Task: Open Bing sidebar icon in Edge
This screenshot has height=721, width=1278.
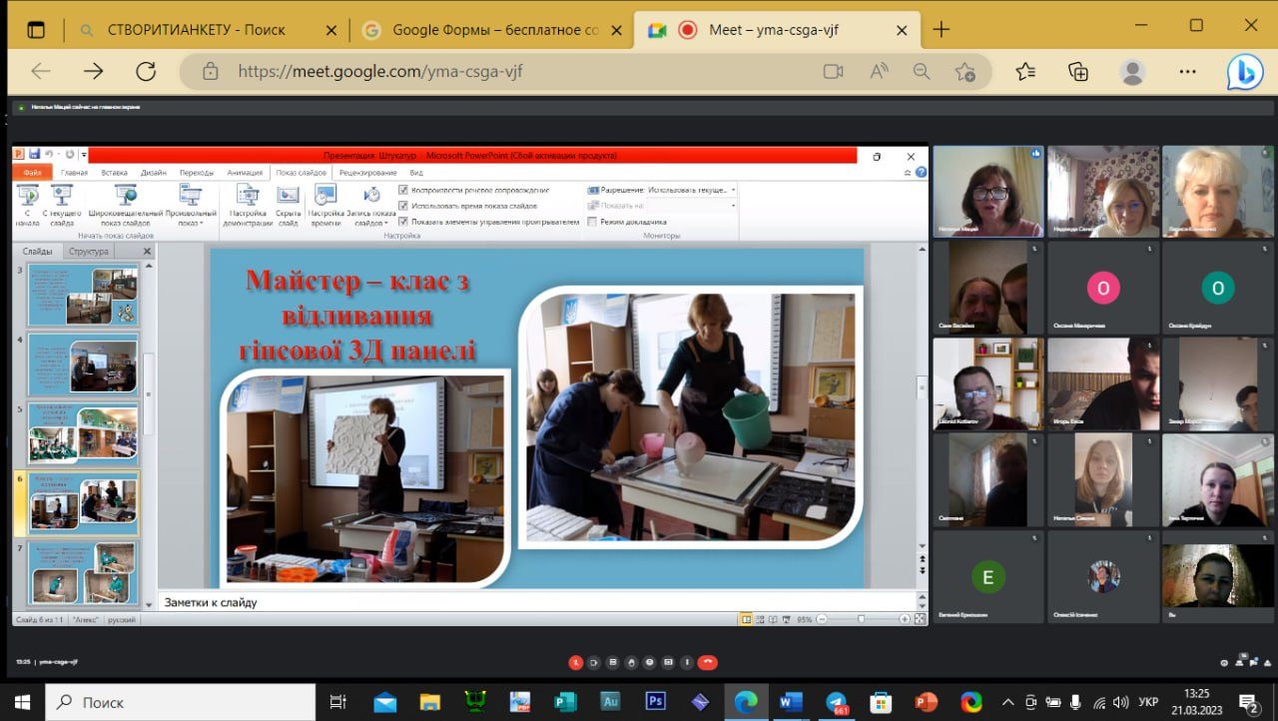Action: (x=1245, y=72)
